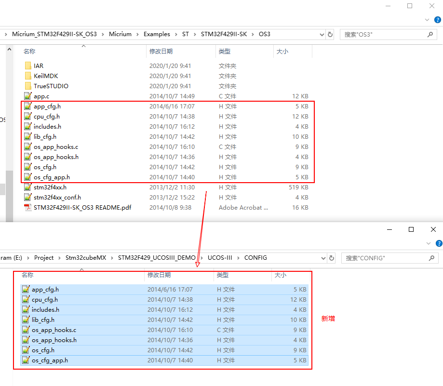Navigate to Micrium_STM32F429II-SK_OS3 breadcrumb
The height and width of the screenshot is (386, 443).
tap(54, 34)
